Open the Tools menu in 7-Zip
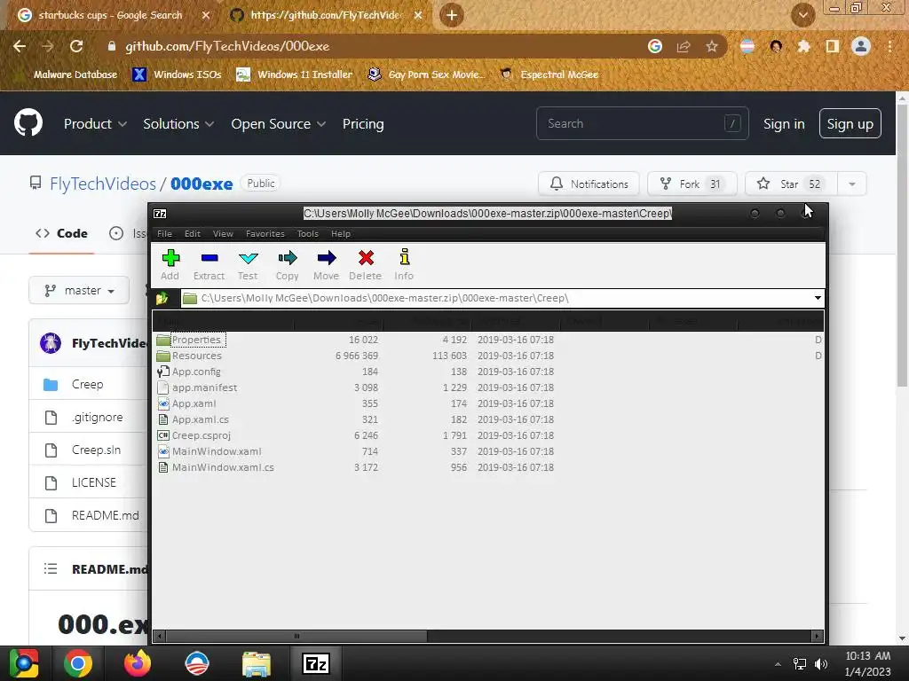This screenshot has width=909, height=681. [x=308, y=233]
